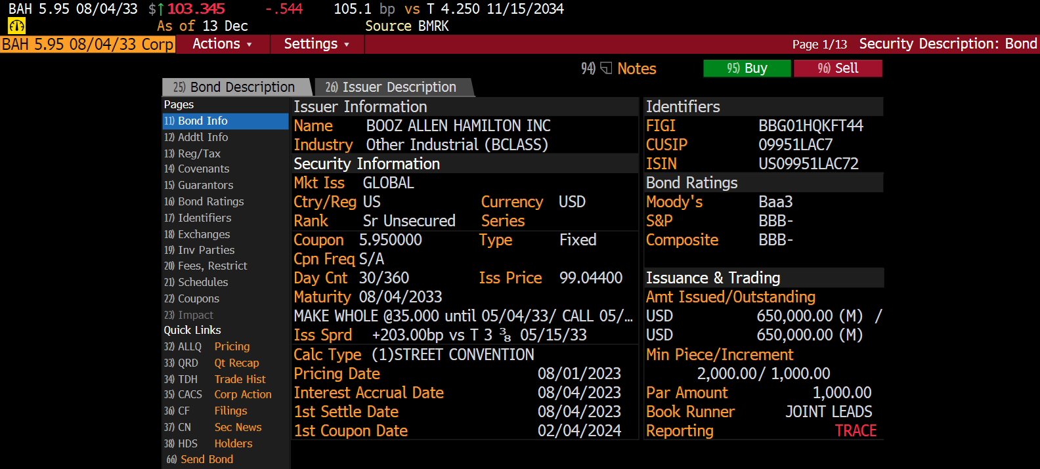Screen dimensions: 1040x469
Task: Click the FIGI value BBG01HQKFT44
Action: (811, 126)
